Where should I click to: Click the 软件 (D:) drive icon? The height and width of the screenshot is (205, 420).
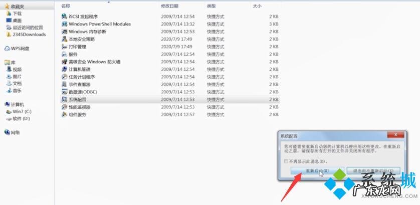[9, 118]
